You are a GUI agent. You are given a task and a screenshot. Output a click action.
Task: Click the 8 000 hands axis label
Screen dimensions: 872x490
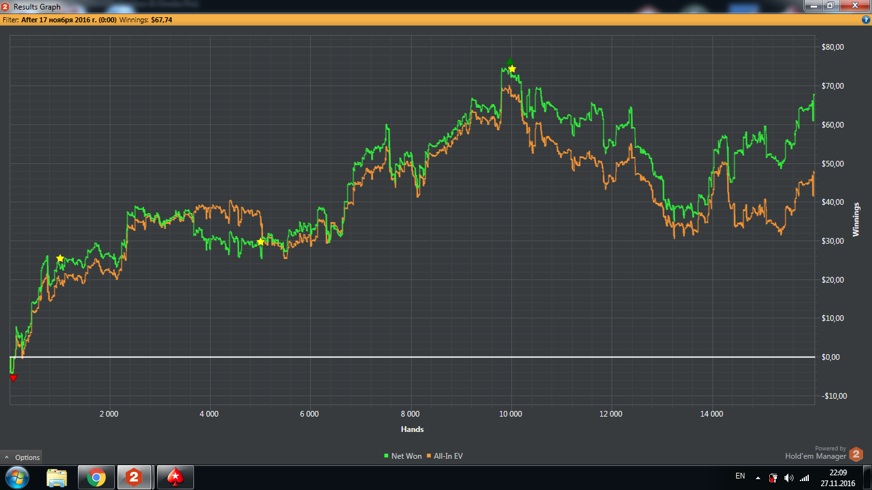tap(410, 413)
